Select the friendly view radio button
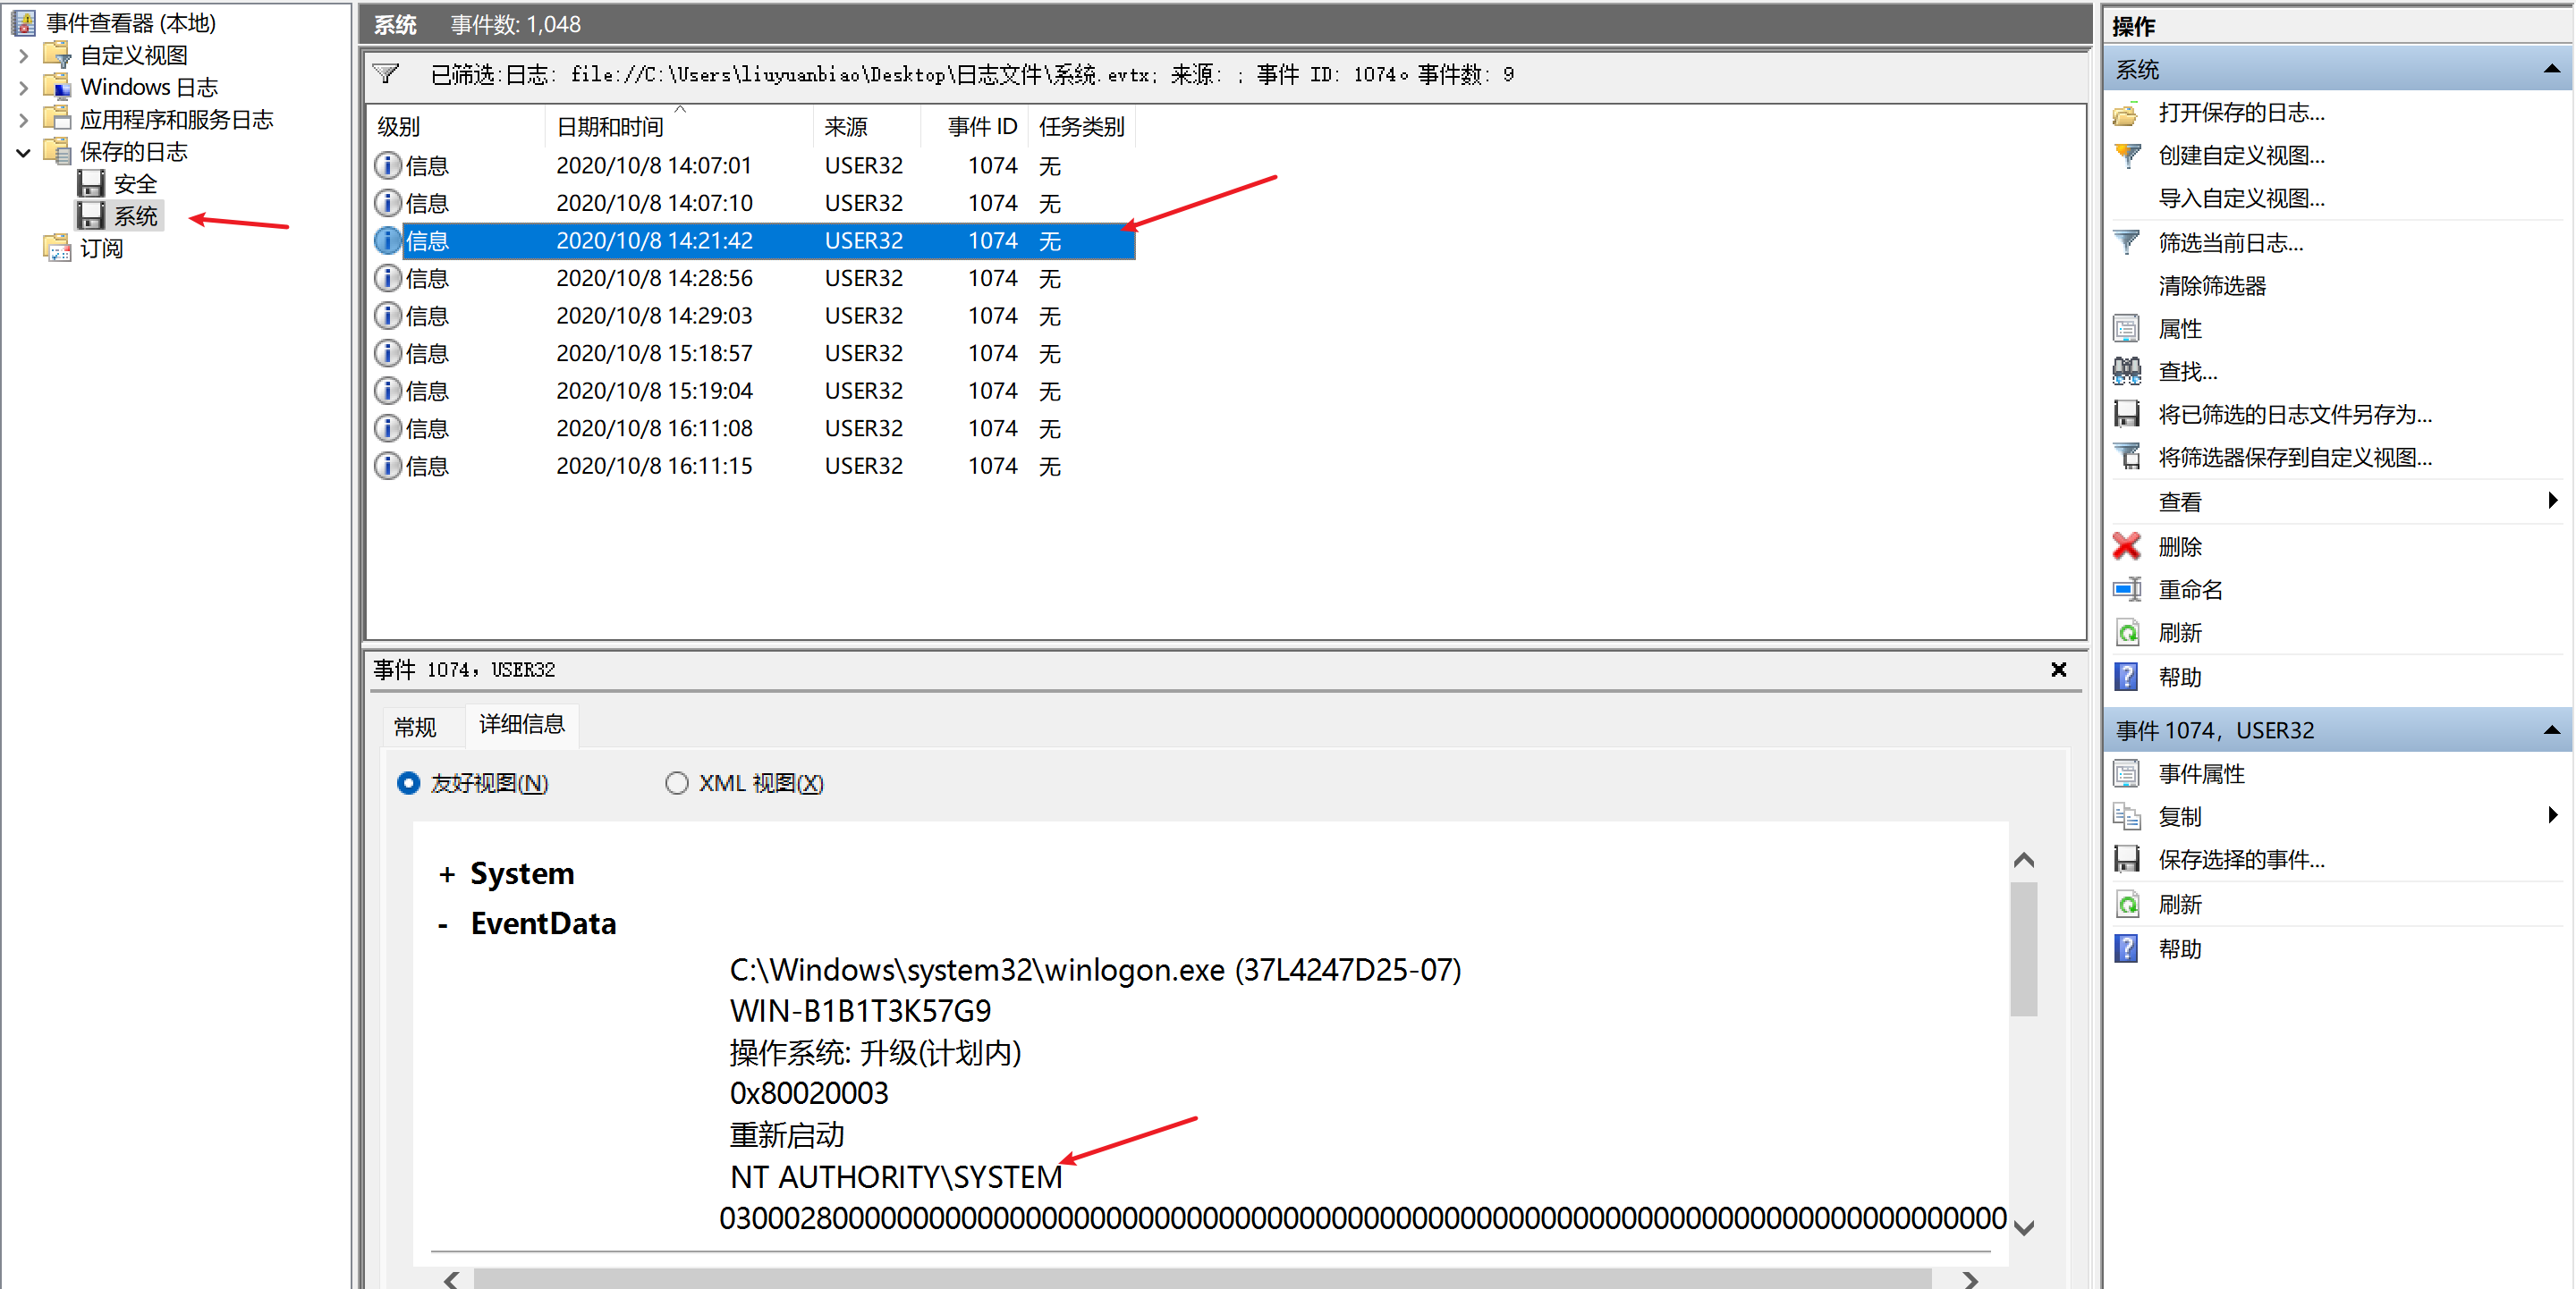 click(408, 783)
